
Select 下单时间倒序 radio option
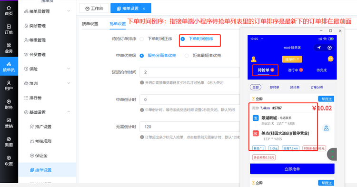tap(183, 39)
